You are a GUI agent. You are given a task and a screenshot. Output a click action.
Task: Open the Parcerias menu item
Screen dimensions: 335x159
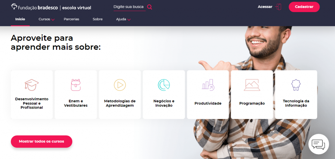[71, 19]
